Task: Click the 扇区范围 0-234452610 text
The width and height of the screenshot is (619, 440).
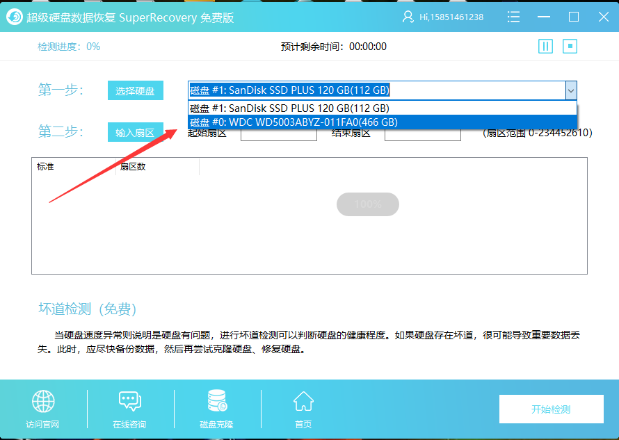Action: pos(538,133)
